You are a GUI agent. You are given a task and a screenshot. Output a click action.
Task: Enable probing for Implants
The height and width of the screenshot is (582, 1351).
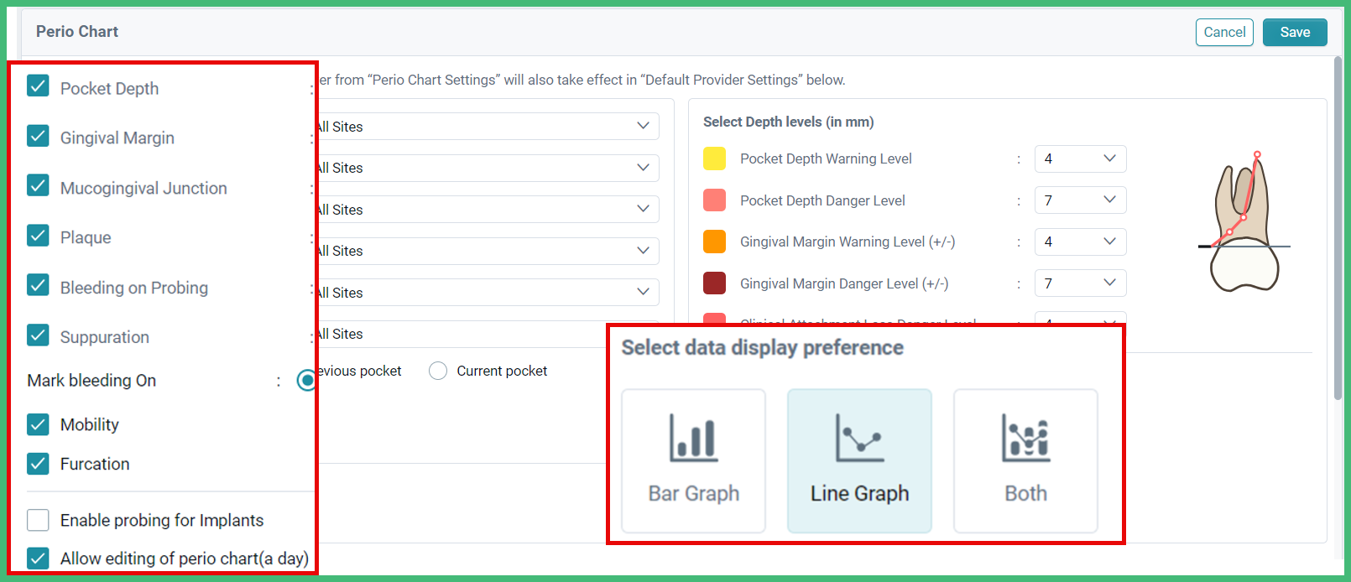point(38,519)
